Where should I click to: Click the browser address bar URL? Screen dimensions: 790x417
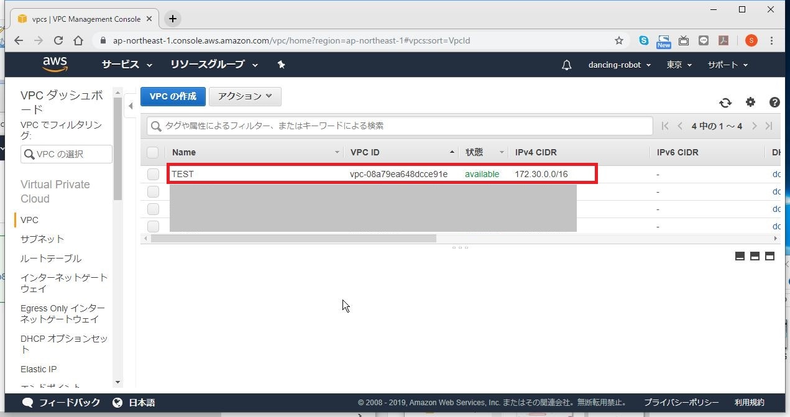292,40
